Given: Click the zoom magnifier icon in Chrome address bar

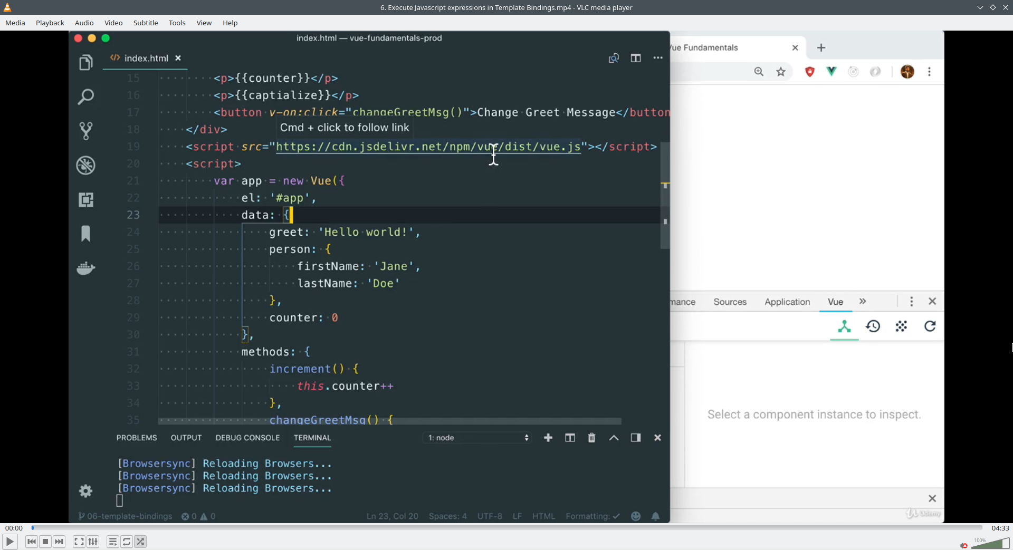Looking at the screenshot, I should pyautogui.click(x=759, y=72).
